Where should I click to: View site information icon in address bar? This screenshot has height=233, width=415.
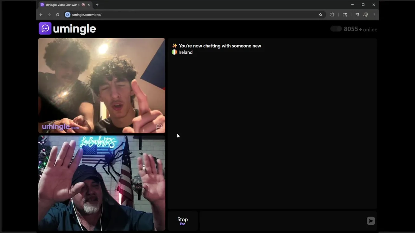click(67, 15)
